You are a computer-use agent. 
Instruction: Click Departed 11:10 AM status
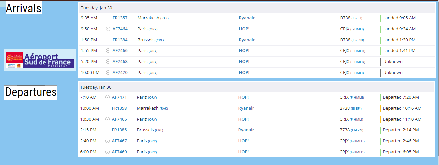(x=402, y=119)
